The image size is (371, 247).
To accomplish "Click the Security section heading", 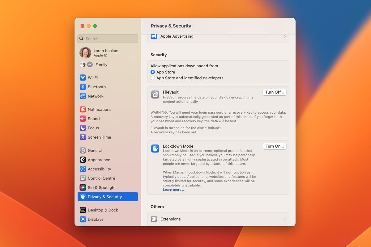I will tap(159, 55).
